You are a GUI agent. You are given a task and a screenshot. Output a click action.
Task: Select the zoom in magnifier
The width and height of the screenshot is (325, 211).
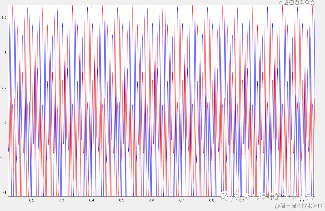coord(302,2)
